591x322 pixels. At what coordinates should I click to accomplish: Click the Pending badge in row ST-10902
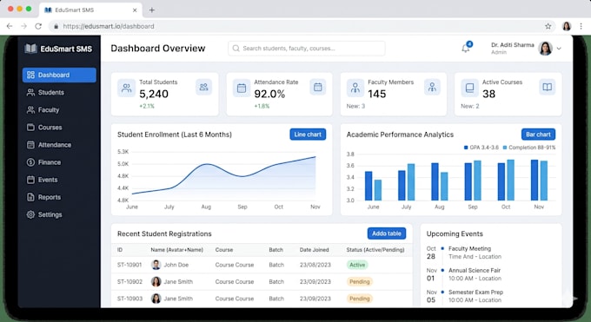(x=359, y=282)
